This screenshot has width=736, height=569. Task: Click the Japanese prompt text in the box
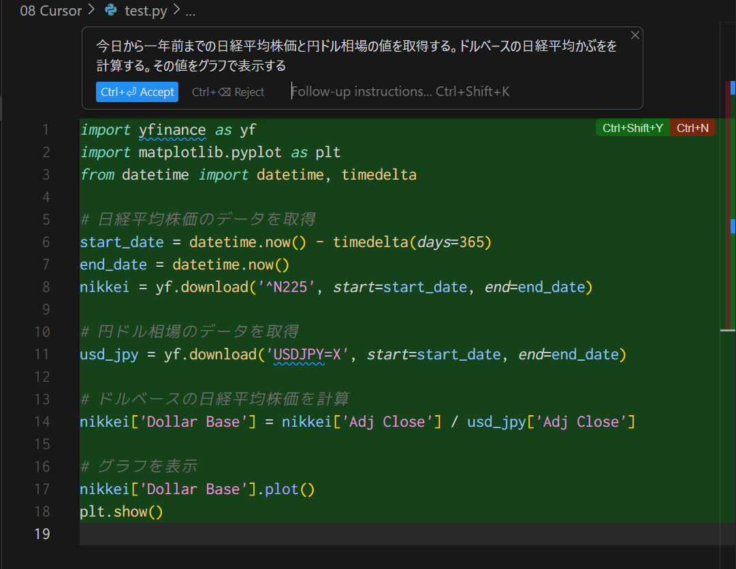pos(356,56)
